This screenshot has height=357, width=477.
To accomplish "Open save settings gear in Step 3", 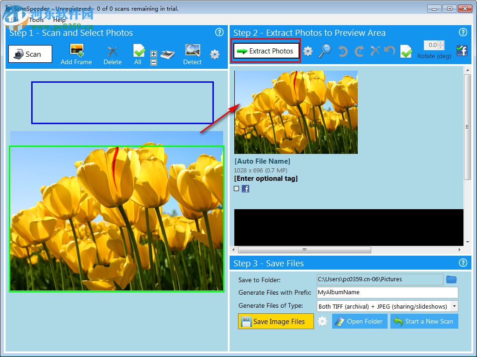I will [322, 321].
